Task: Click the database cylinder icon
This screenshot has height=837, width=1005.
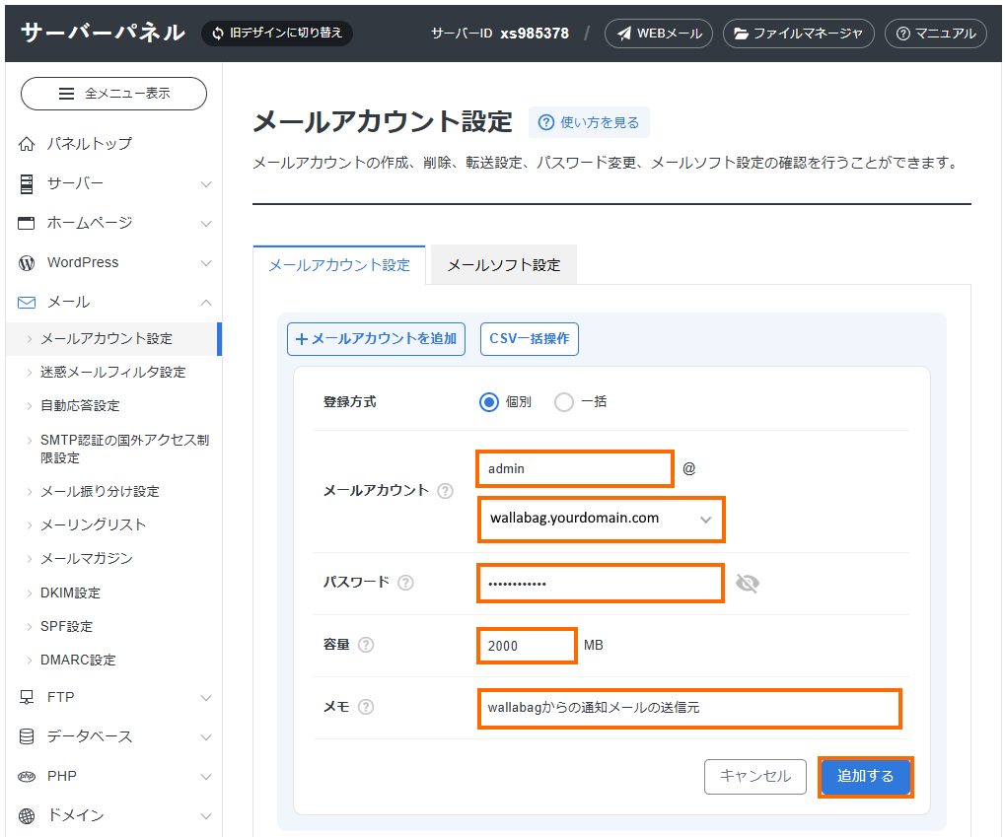Action: (x=27, y=737)
